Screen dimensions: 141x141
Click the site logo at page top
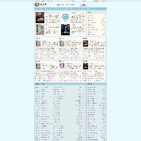41,5
